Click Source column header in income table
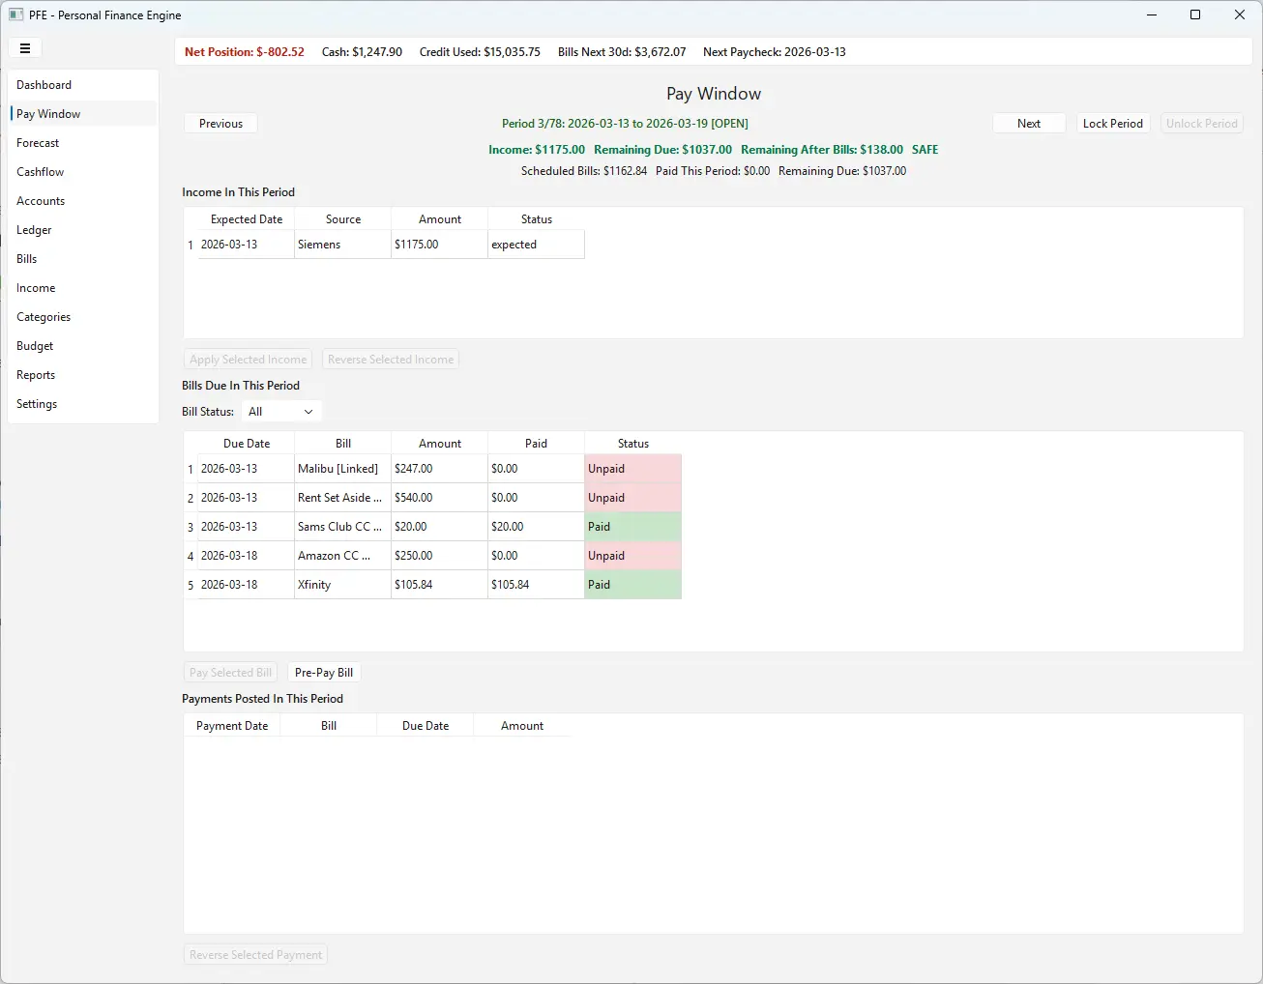 click(x=343, y=219)
